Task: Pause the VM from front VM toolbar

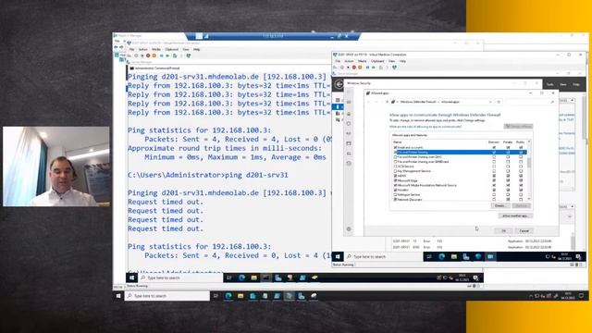Action: point(368,68)
